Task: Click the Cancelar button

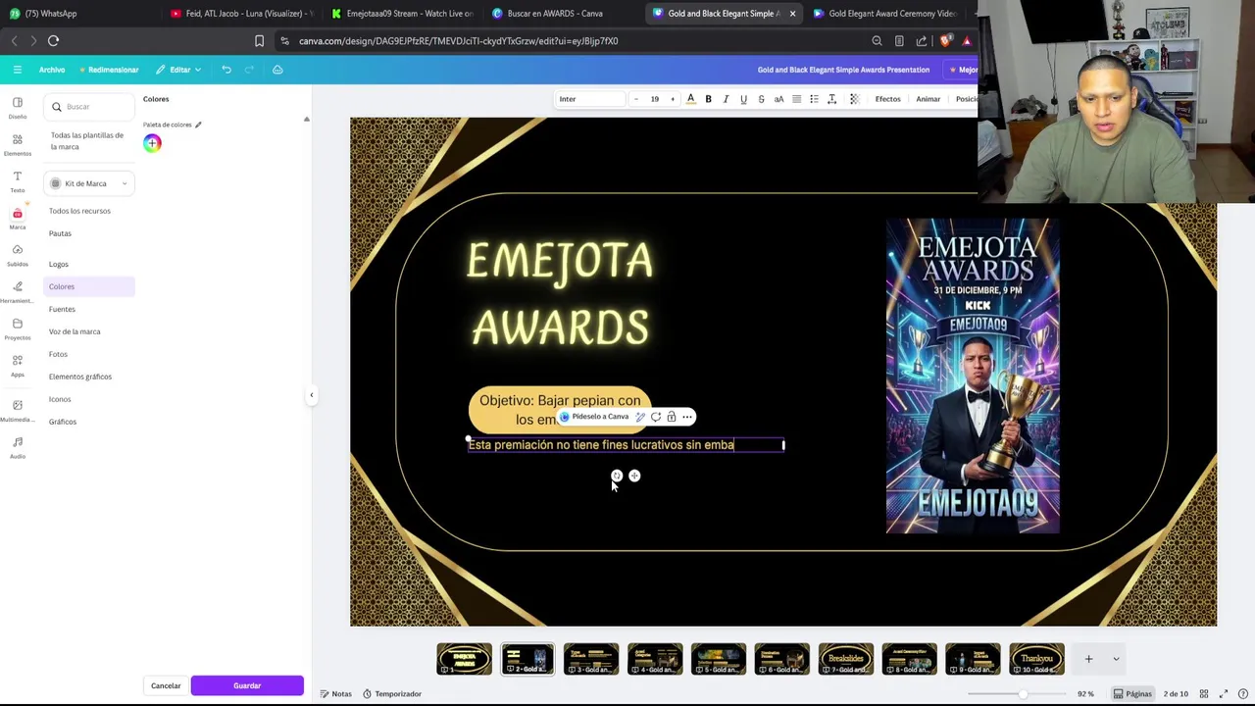Action: click(166, 685)
